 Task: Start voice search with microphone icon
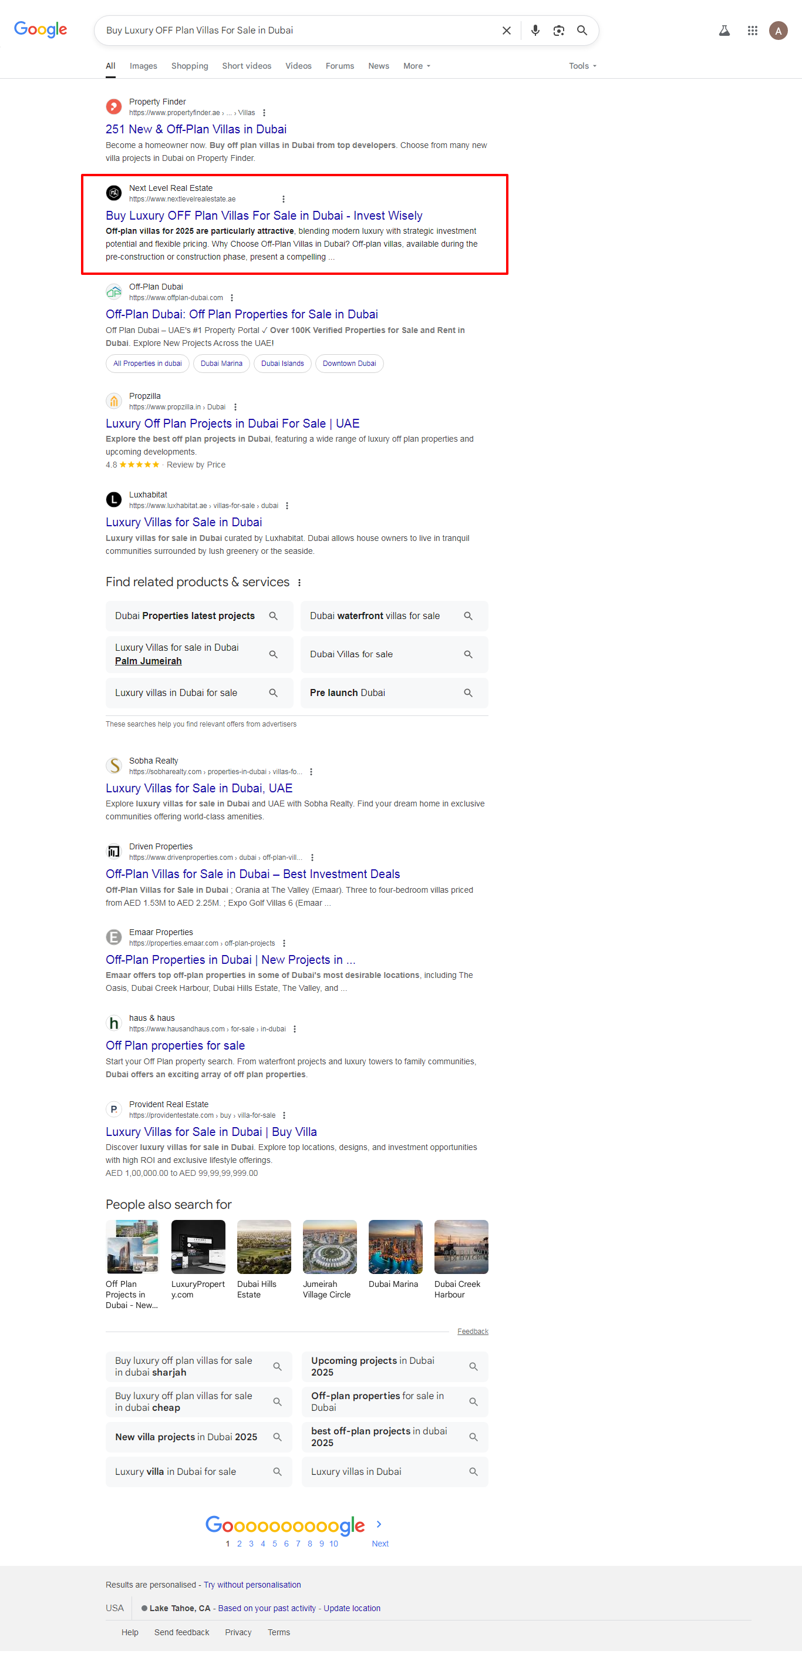(x=535, y=30)
